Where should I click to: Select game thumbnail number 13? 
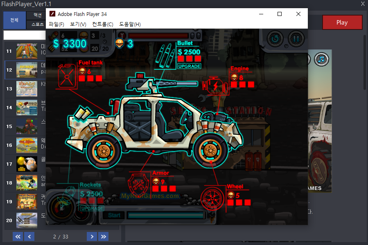pos(27,89)
